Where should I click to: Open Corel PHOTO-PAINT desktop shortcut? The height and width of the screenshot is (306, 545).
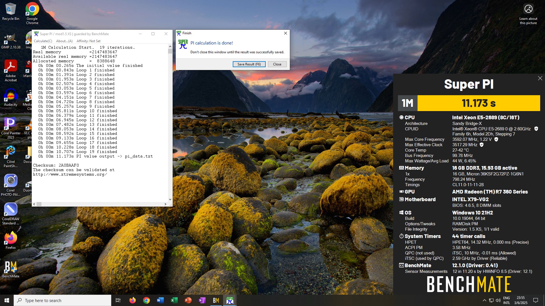(11, 185)
